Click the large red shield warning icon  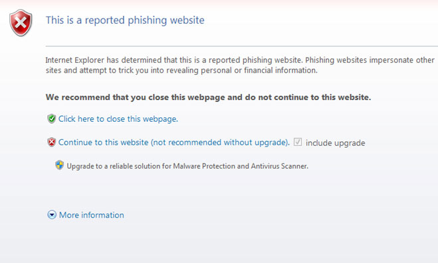click(x=21, y=23)
